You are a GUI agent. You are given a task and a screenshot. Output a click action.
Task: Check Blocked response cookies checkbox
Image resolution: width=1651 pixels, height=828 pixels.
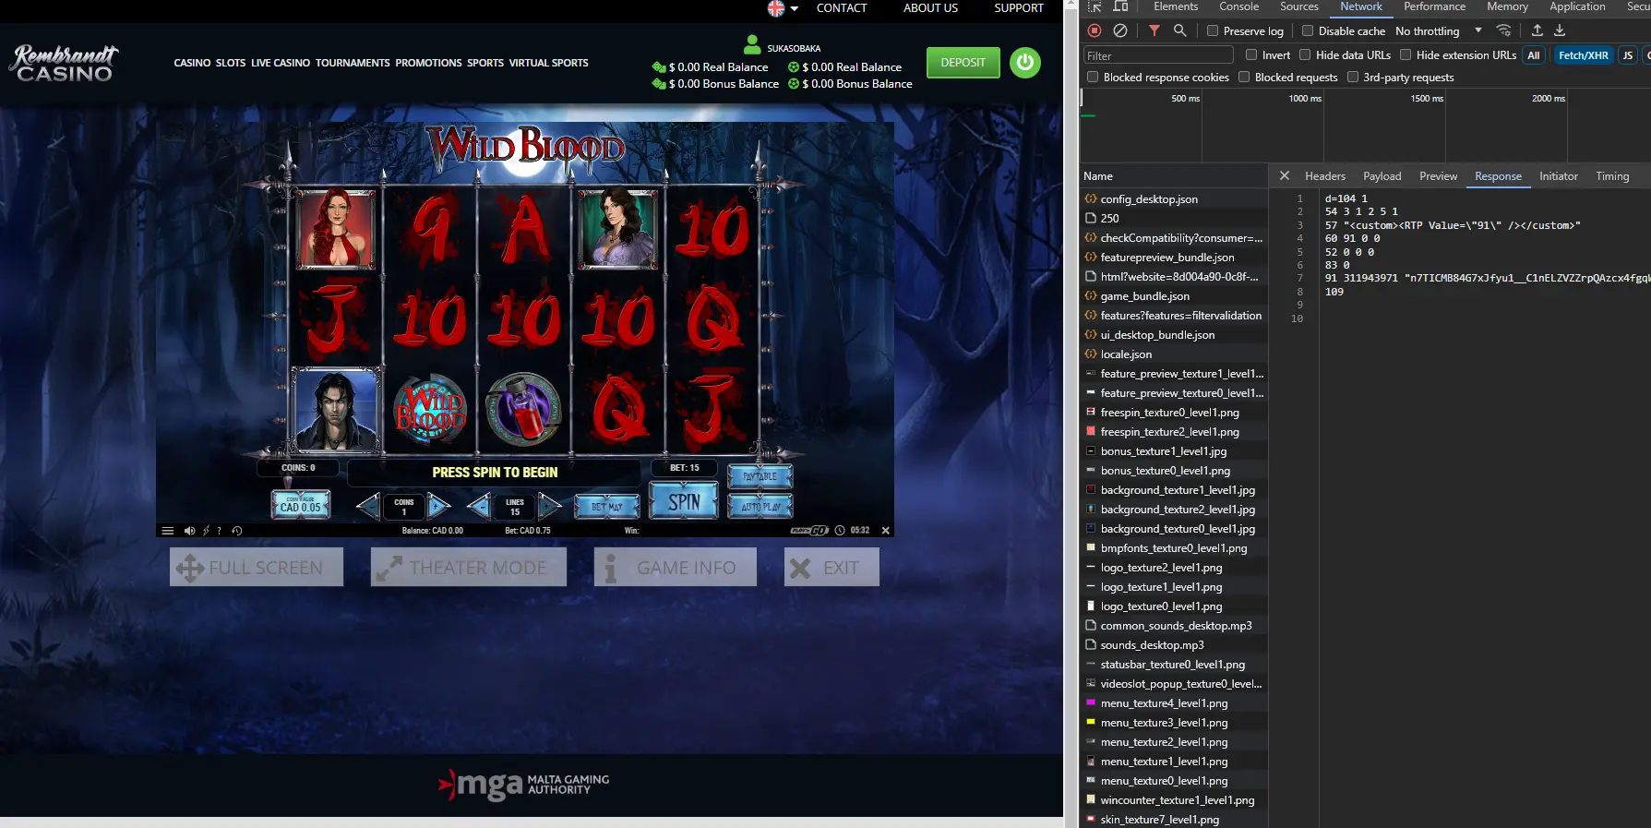[1093, 77]
